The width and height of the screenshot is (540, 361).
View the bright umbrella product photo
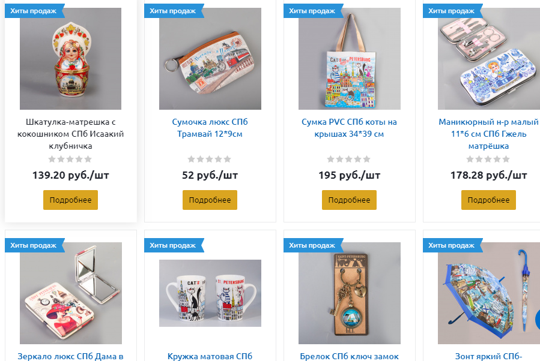(489, 293)
